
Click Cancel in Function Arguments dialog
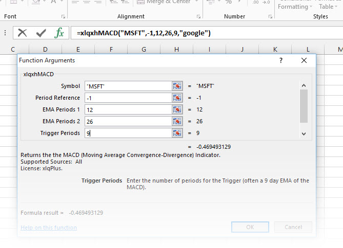293,227
